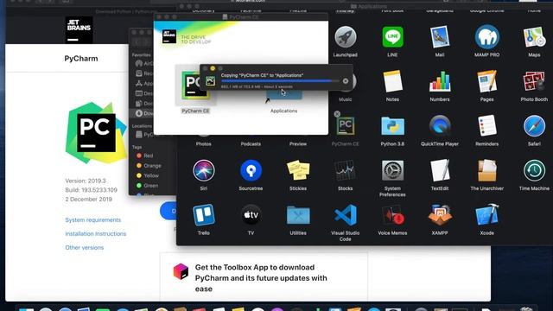Open the LINE app icon
553x311 pixels.
coord(392,37)
